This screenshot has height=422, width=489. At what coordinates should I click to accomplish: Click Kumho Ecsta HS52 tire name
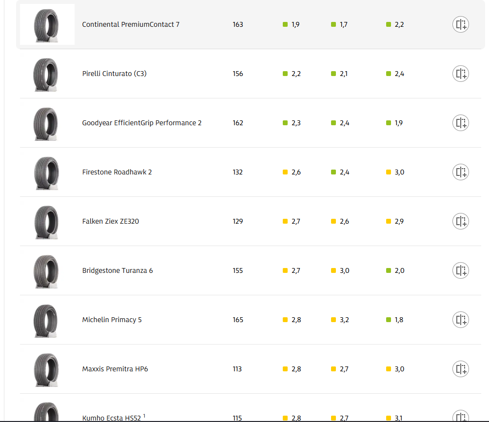111,418
